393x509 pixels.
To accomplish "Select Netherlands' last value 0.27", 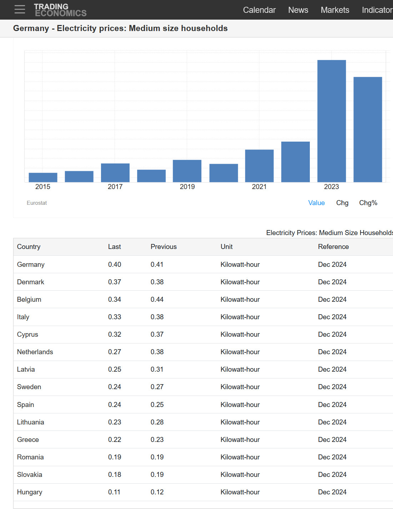I will pyautogui.click(x=115, y=352).
